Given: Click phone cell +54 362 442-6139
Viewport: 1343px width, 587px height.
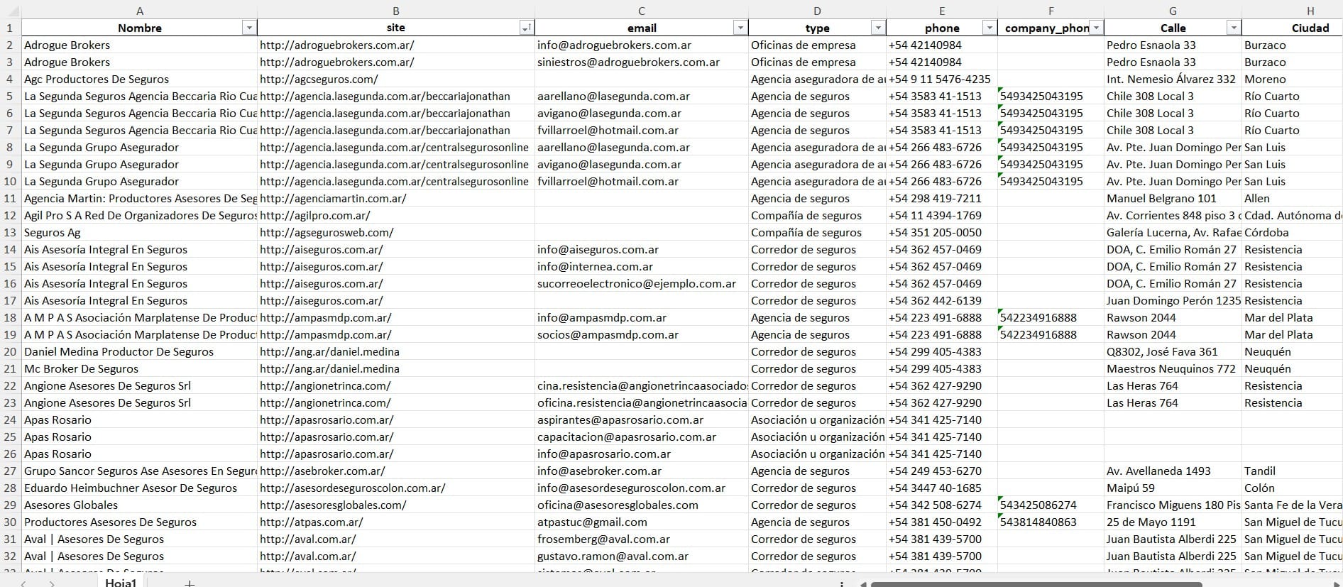Looking at the screenshot, I should pyautogui.click(x=942, y=300).
